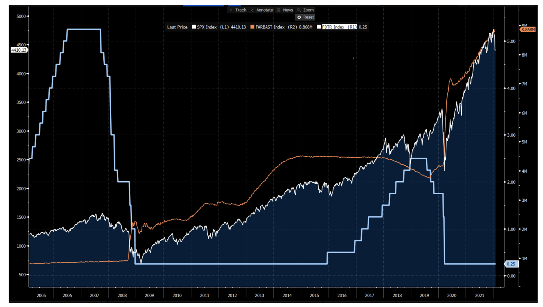Select the Zoom magnifier tool

coord(305,10)
